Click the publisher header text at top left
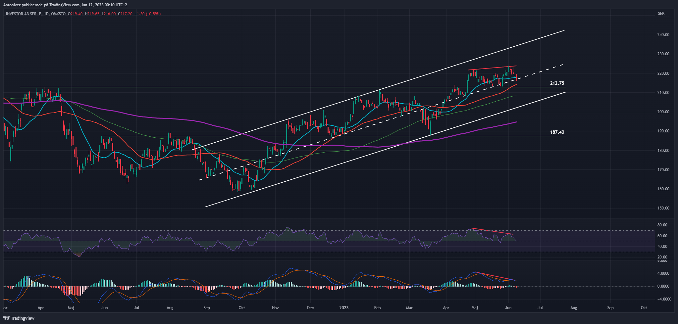678x324 pixels. (65, 5)
